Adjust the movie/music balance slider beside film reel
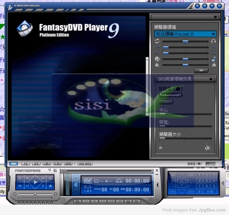Image resolution: width=229 pixels, height=215 pixels. [185, 59]
